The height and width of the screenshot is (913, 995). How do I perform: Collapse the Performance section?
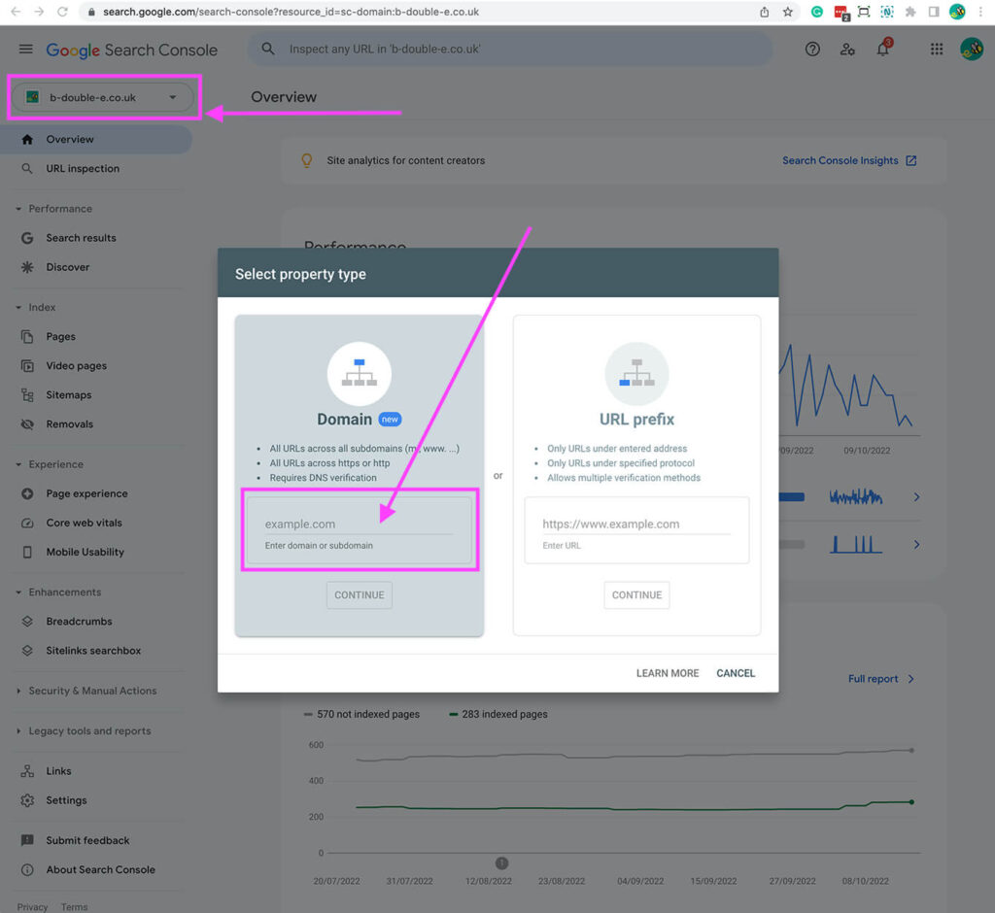pyautogui.click(x=18, y=209)
